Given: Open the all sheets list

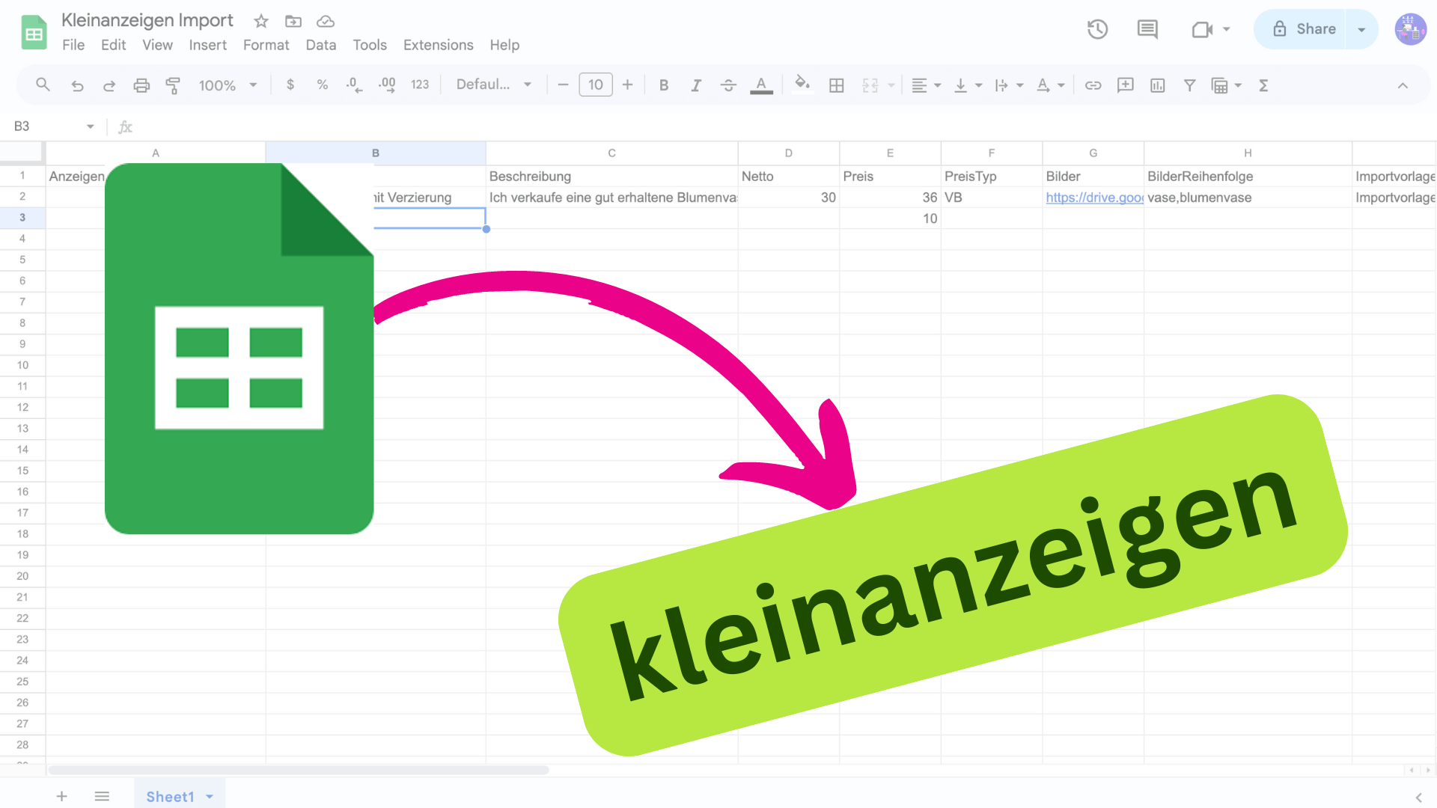Looking at the screenshot, I should (102, 796).
